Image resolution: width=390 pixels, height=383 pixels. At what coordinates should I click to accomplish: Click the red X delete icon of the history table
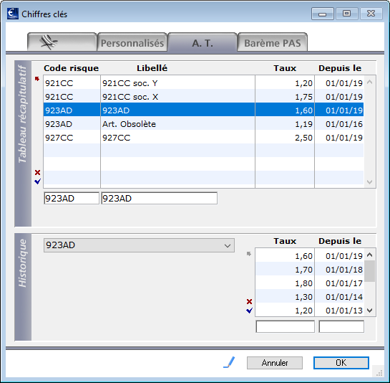pos(249,301)
